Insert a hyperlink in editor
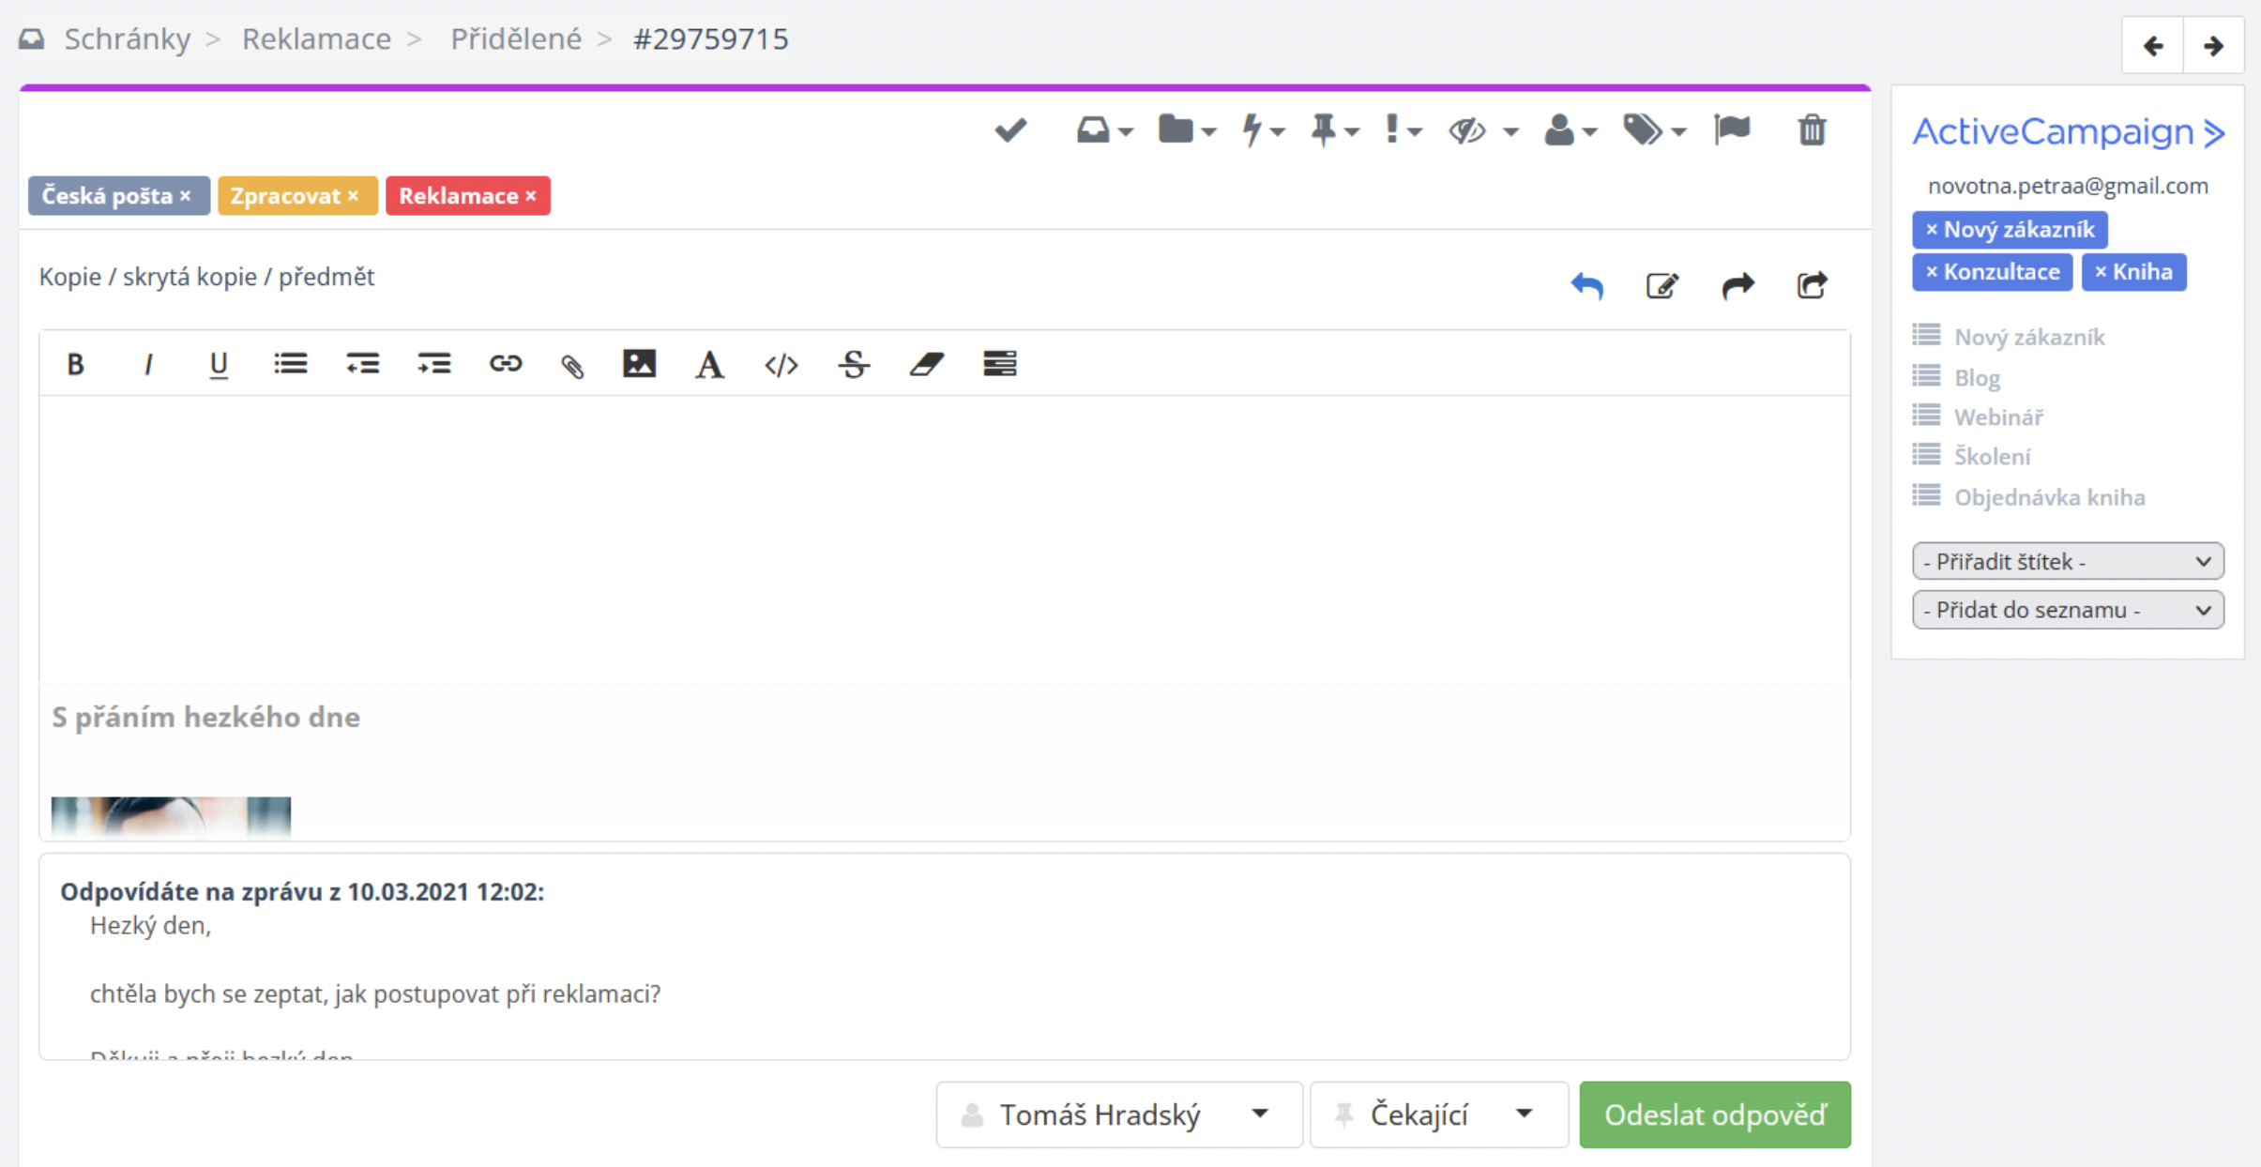 click(505, 364)
